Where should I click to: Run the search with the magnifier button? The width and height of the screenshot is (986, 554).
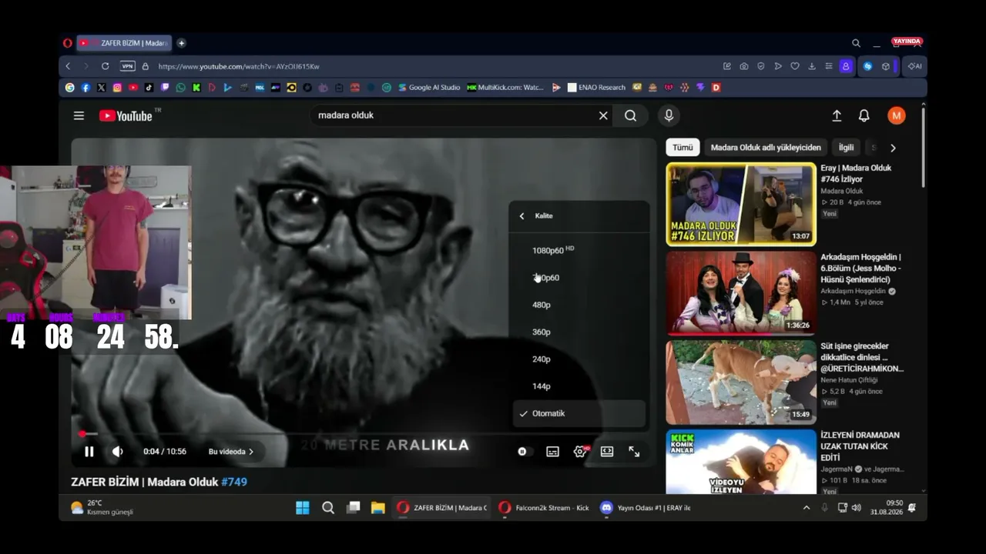point(630,115)
